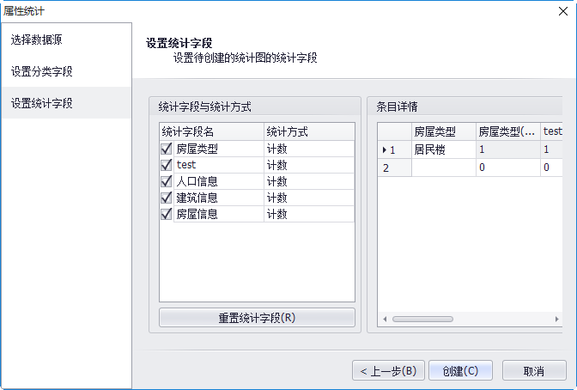This screenshot has height=390, width=577.
Task: Select the 居民楼 cell in row 1
Action: click(441, 149)
